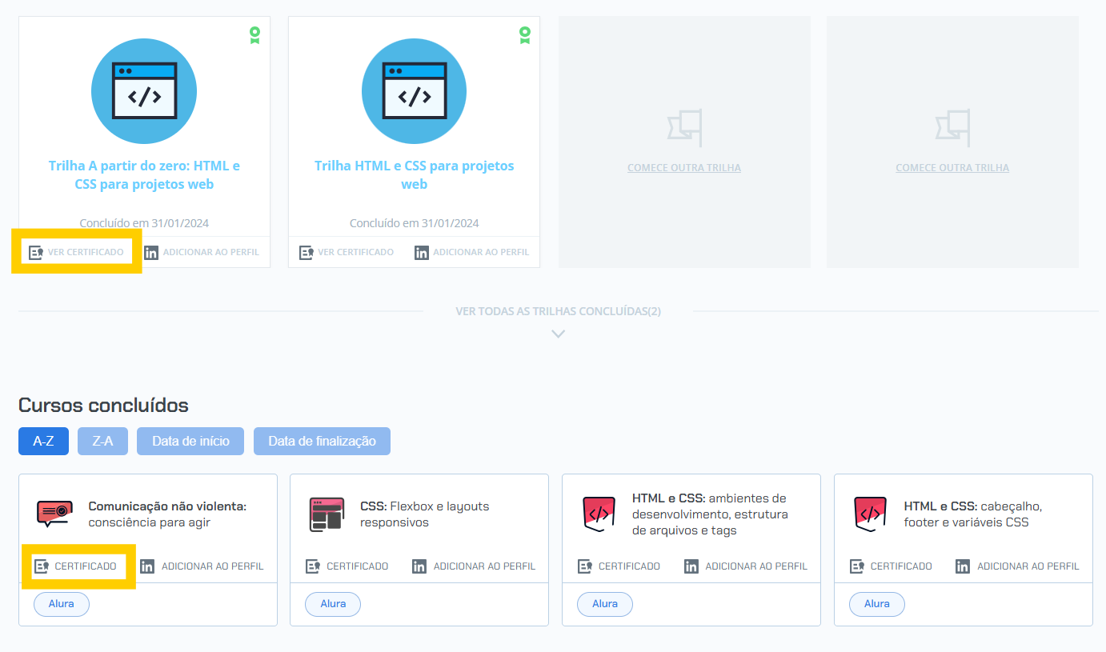The height and width of the screenshot is (652, 1106).
Task: Sort completed courses A-Z
Action: [43, 442]
